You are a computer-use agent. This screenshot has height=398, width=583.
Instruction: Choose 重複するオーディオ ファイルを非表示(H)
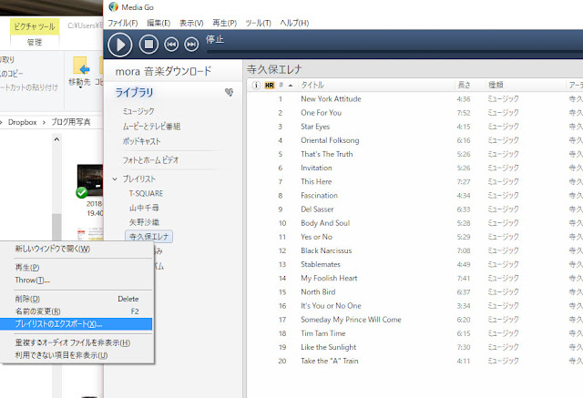[77, 342]
